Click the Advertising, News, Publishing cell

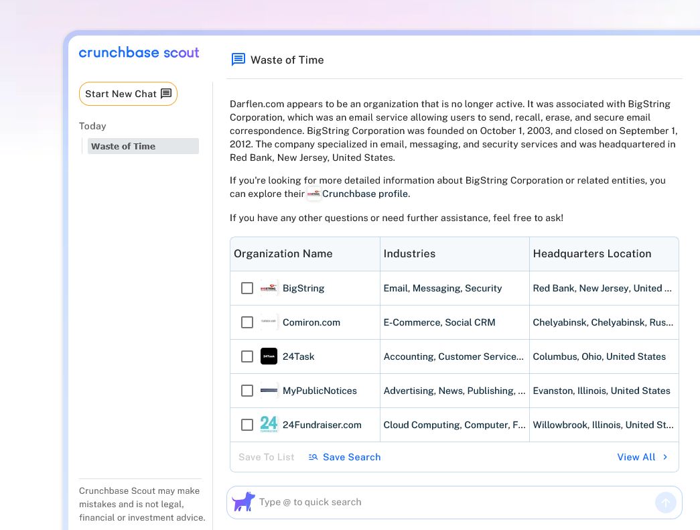454,391
